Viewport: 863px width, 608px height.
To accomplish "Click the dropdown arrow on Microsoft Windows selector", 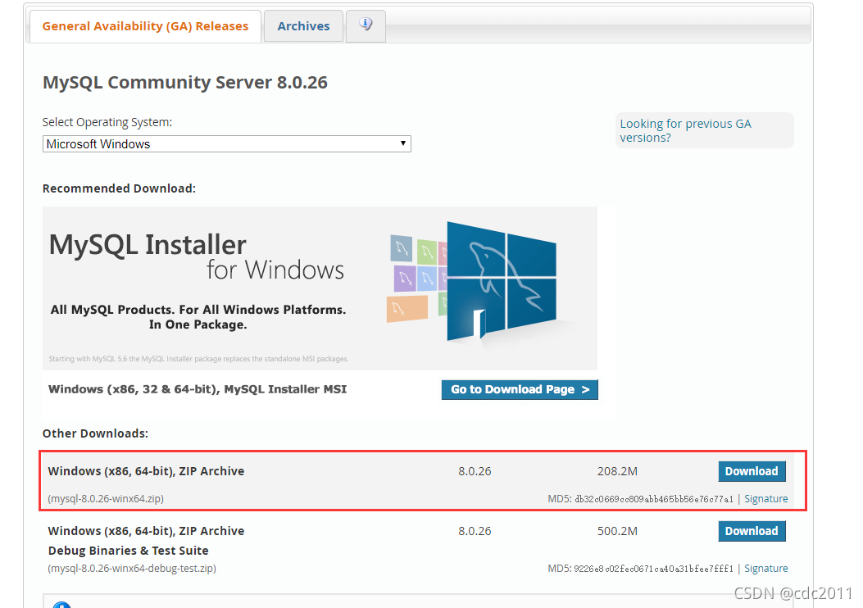I will tap(403, 143).
